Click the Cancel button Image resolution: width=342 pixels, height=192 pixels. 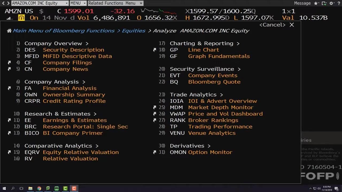click(273, 25)
